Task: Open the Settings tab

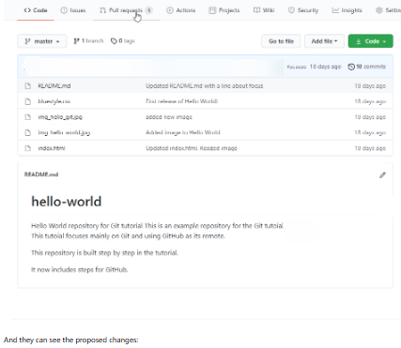Action: coord(388,10)
